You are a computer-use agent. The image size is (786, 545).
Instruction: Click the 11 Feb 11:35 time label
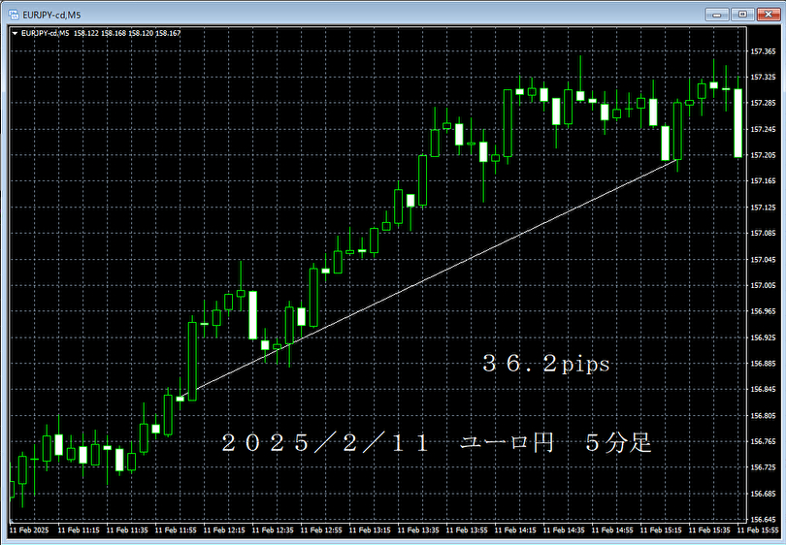click(127, 530)
